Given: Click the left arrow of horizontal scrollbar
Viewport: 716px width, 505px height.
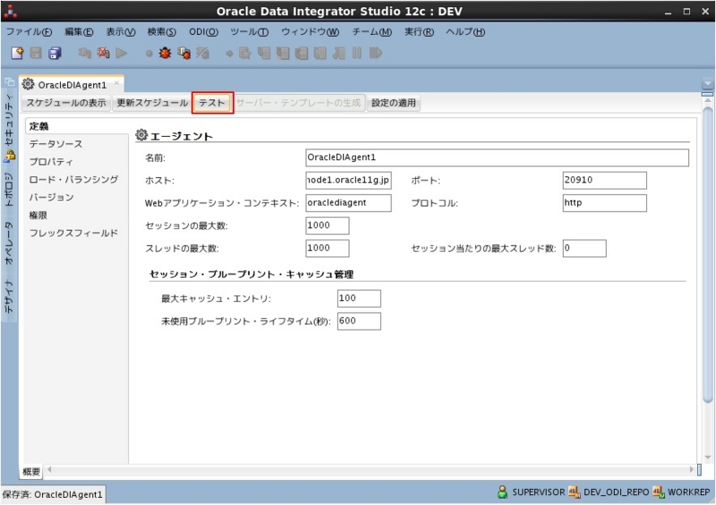Looking at the screenshot, I should click(x=49, y=469).
